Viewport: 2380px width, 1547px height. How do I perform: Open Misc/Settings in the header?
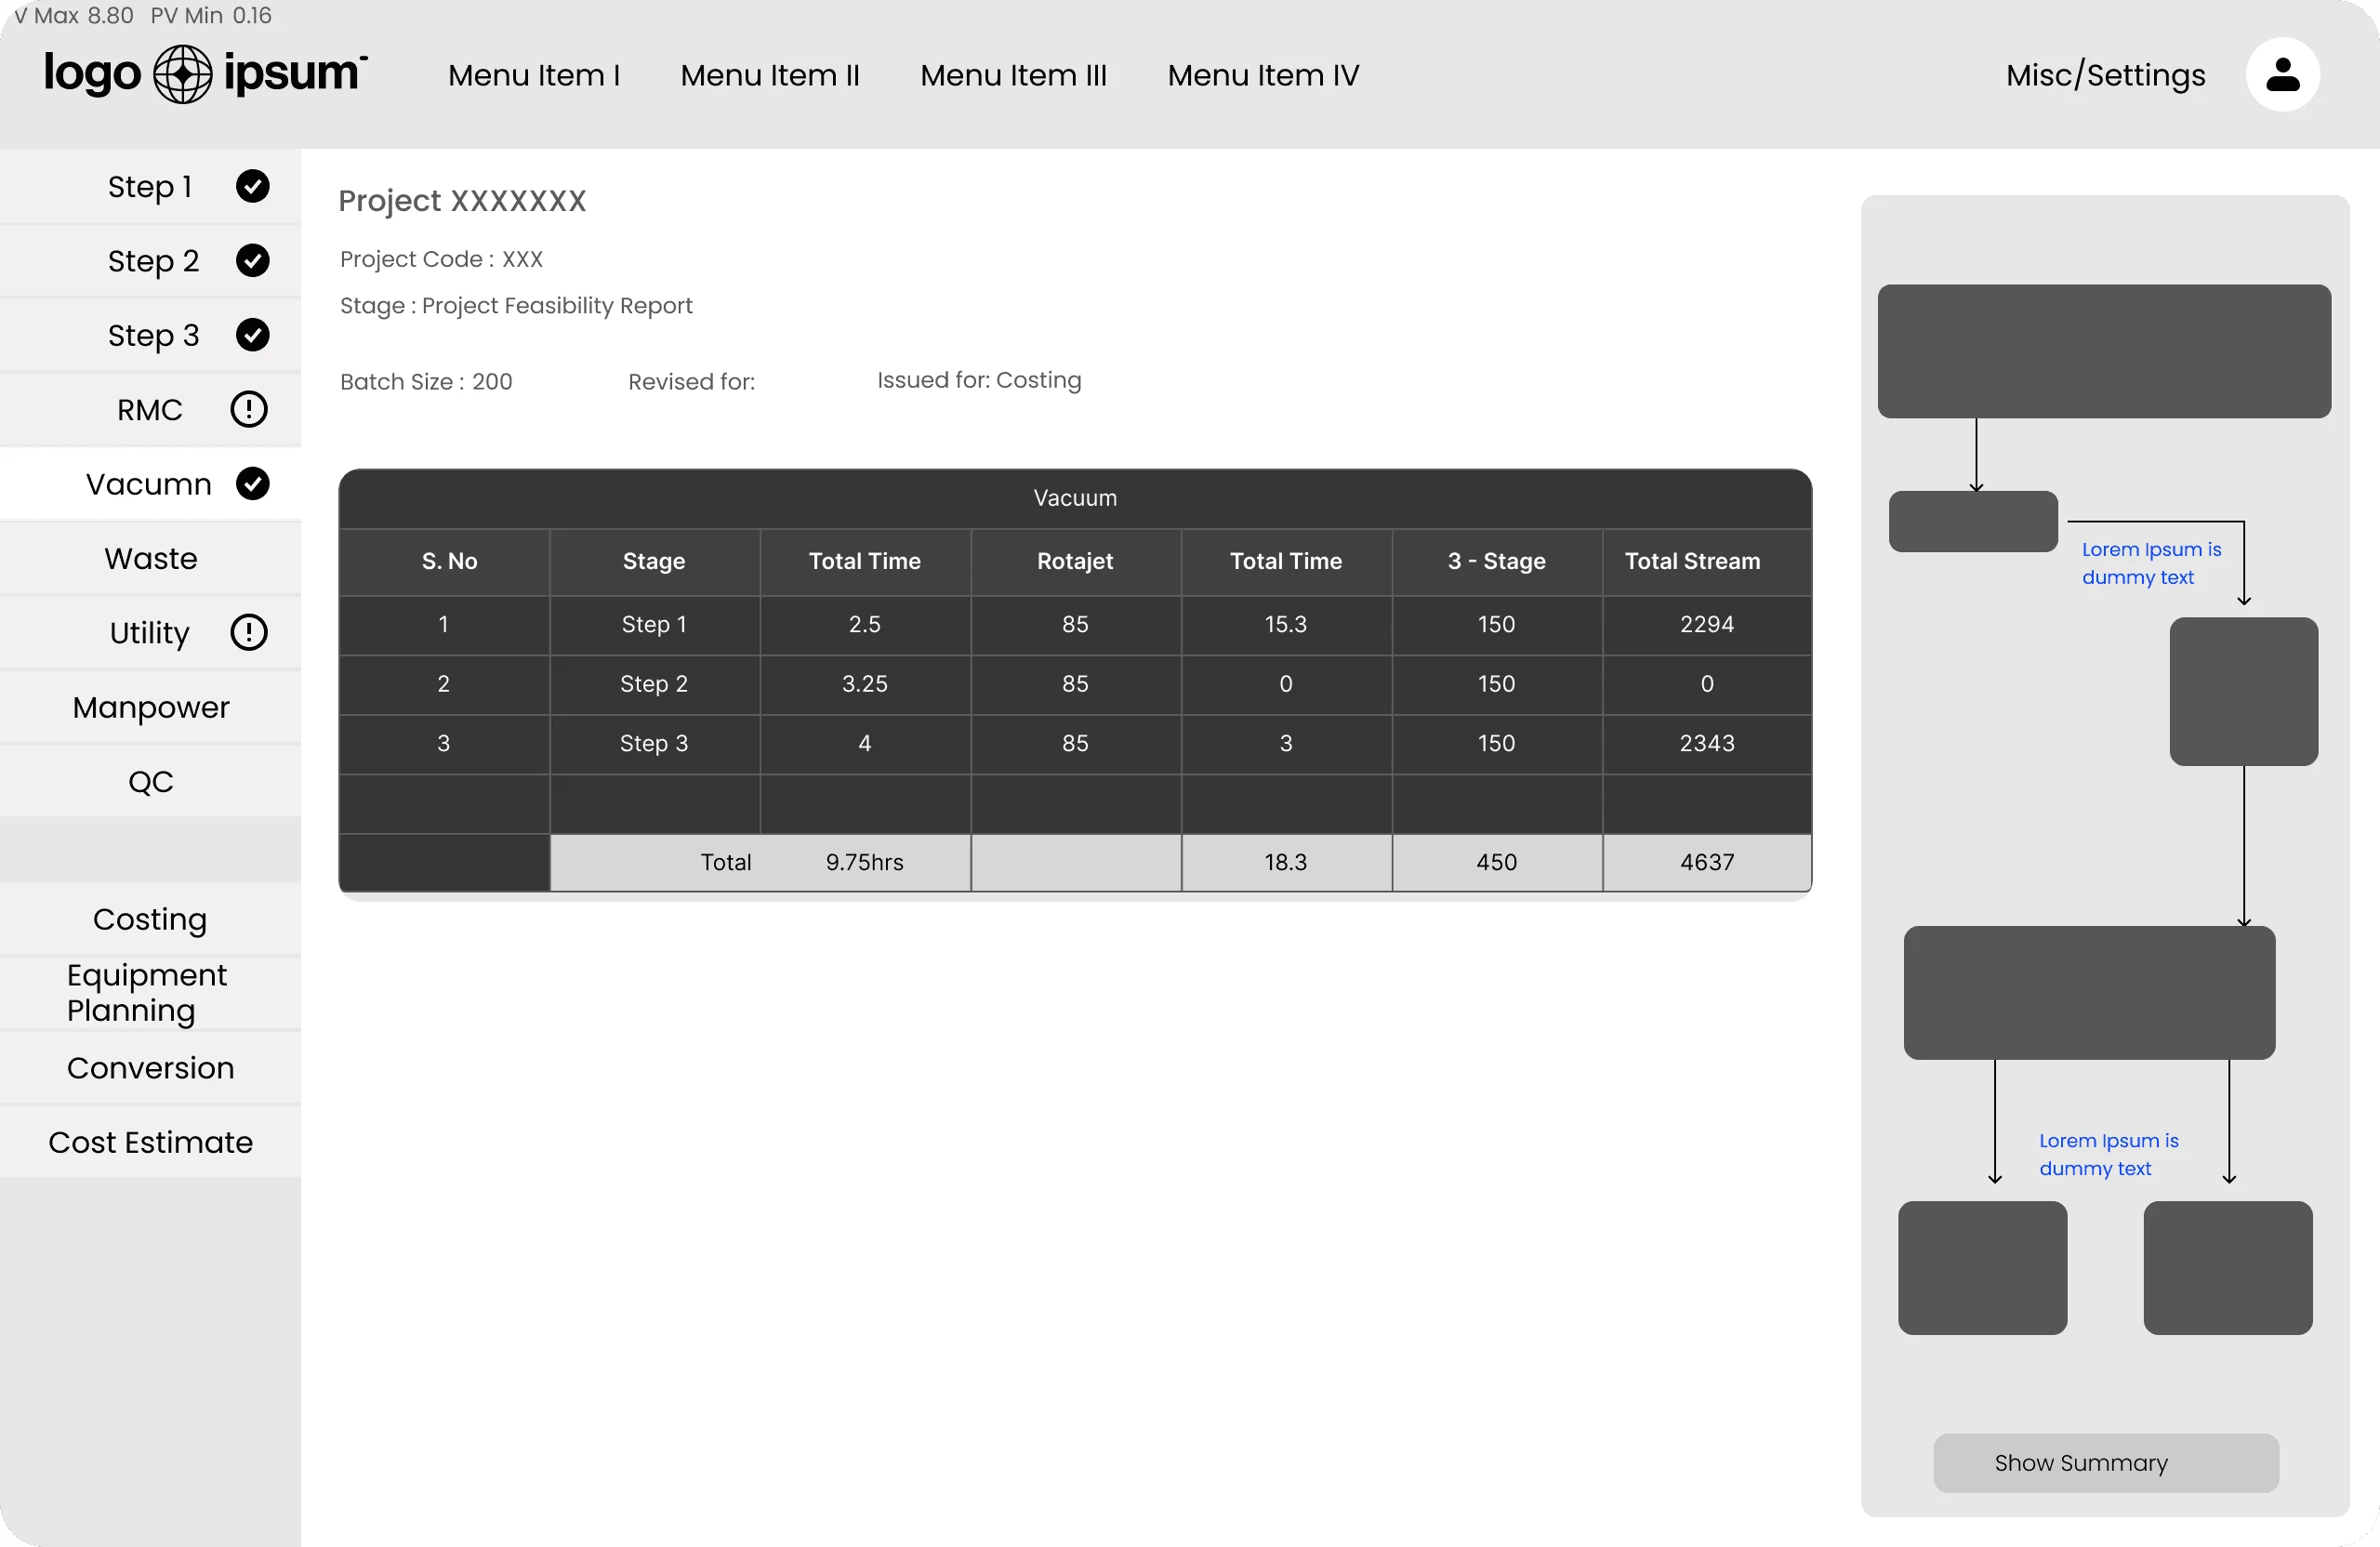(2105, 76)
